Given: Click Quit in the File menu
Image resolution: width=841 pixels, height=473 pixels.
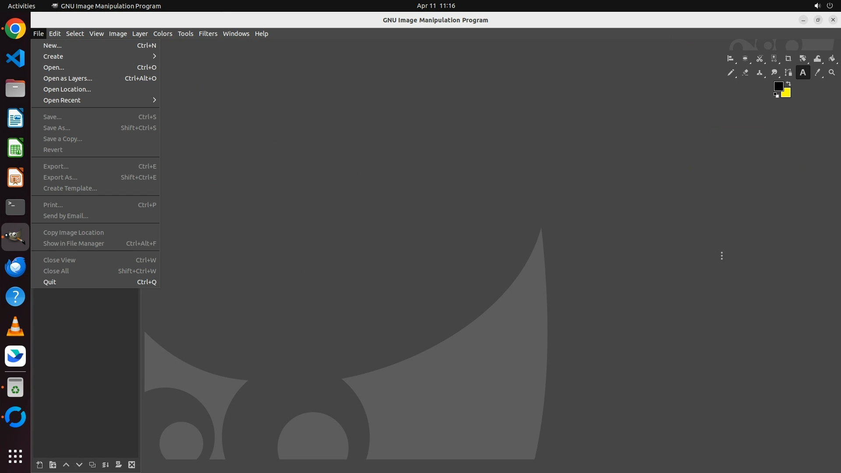Looking at the screenshot, I should click(50, 282).
